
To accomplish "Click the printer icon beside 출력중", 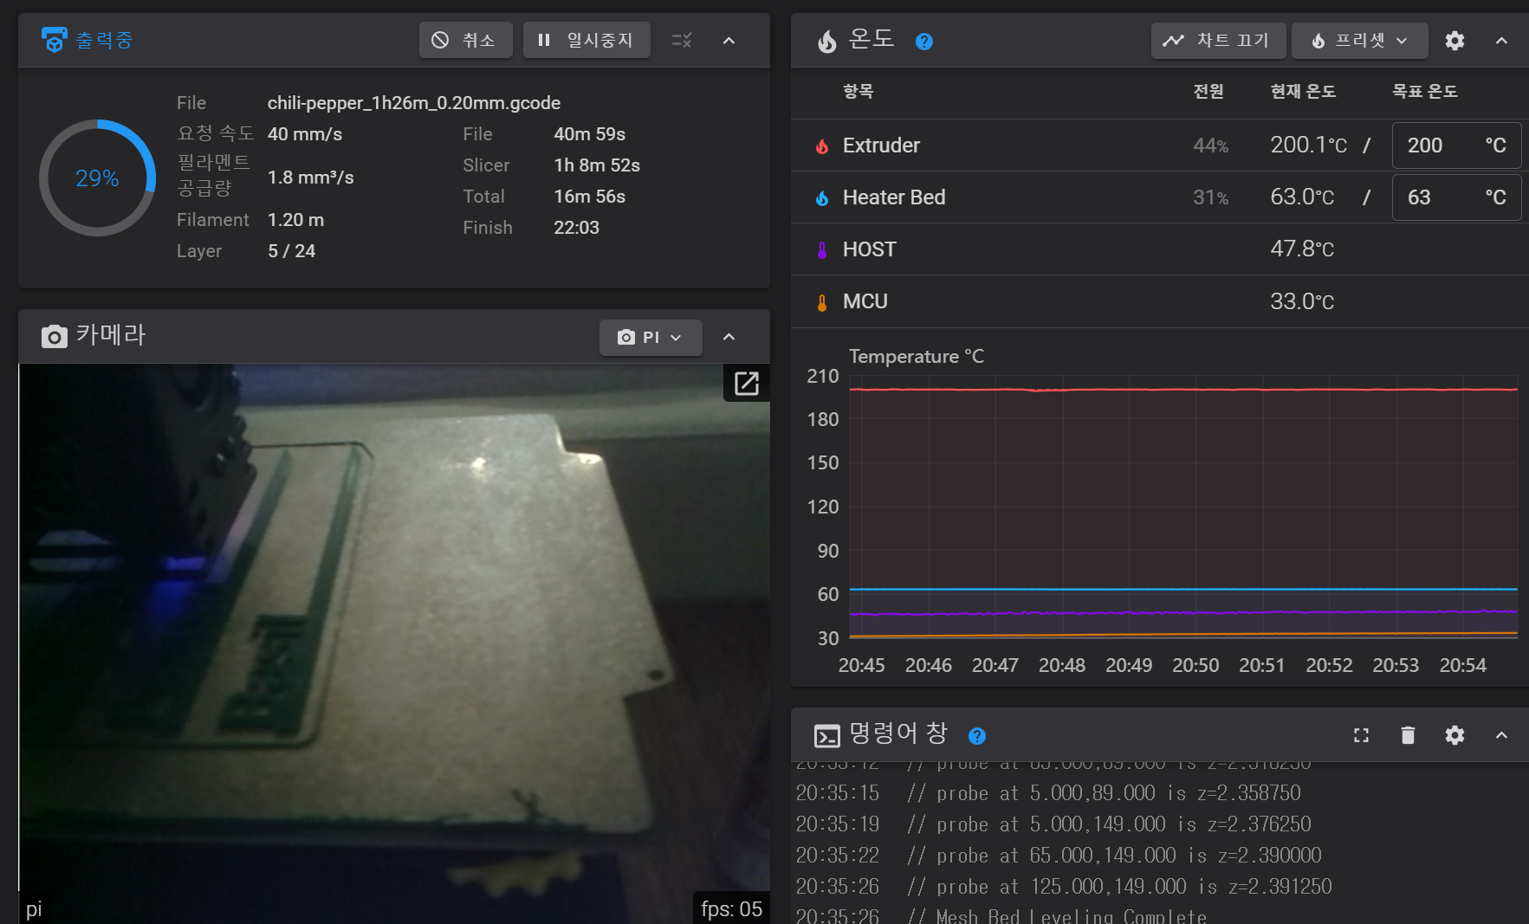I will click(x=54, y=40).
